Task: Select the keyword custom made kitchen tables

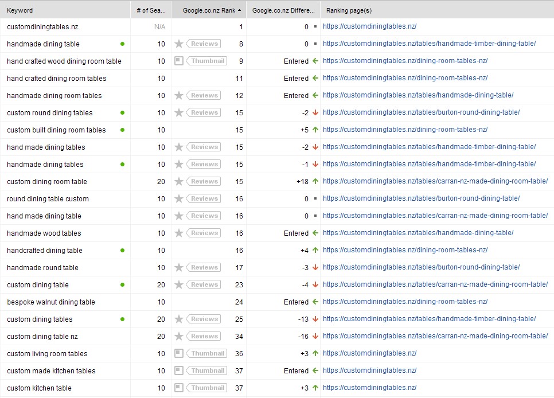Action: coord(51,371)
